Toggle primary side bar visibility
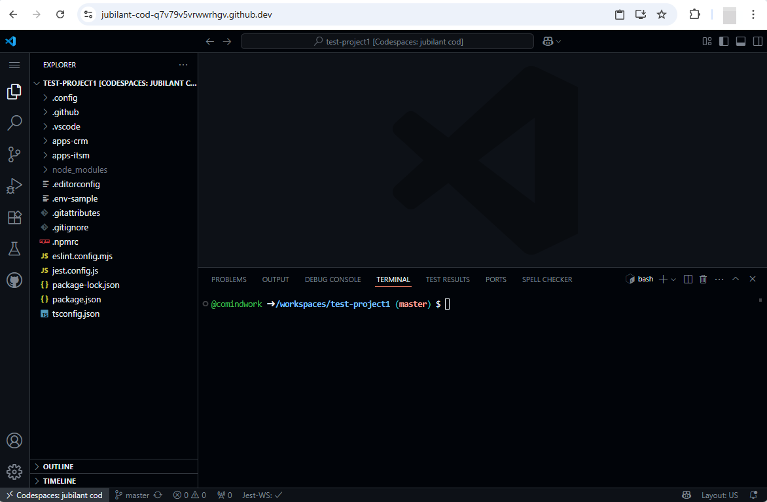 tap(724, 42)
